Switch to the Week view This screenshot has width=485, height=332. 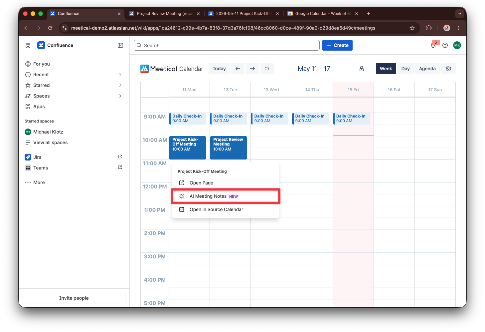pyautogui.click(x=386, y=69)
